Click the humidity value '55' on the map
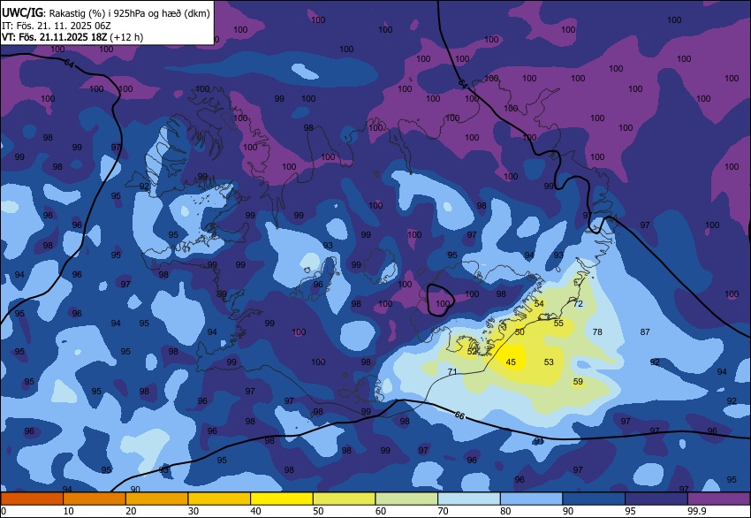The height and width of the screenshot is (518, 751). point(558,323)
